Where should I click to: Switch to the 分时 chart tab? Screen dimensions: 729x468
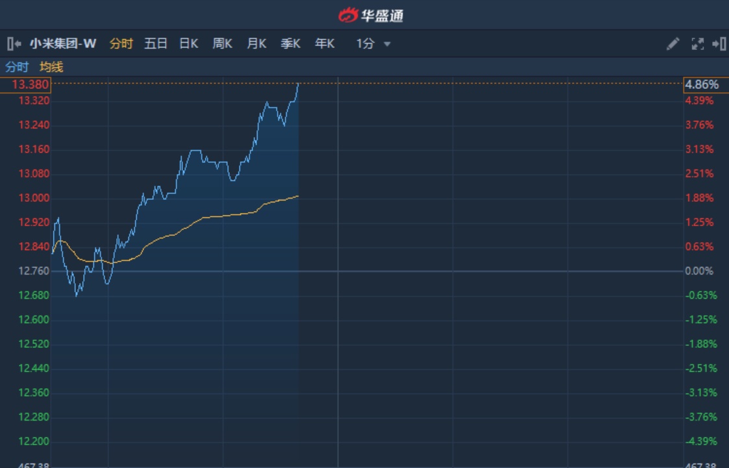[121, 44]
